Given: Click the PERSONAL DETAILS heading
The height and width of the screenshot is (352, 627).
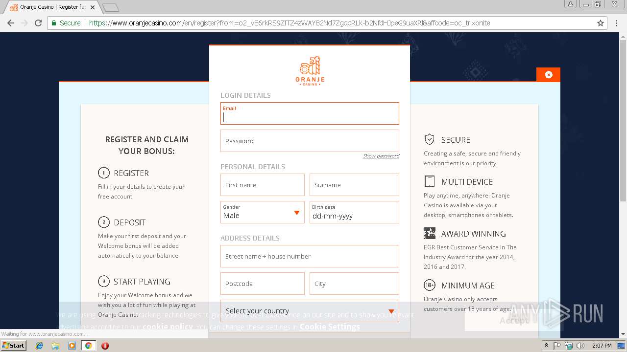Looking at the screenshot, I should click(253, 167).
